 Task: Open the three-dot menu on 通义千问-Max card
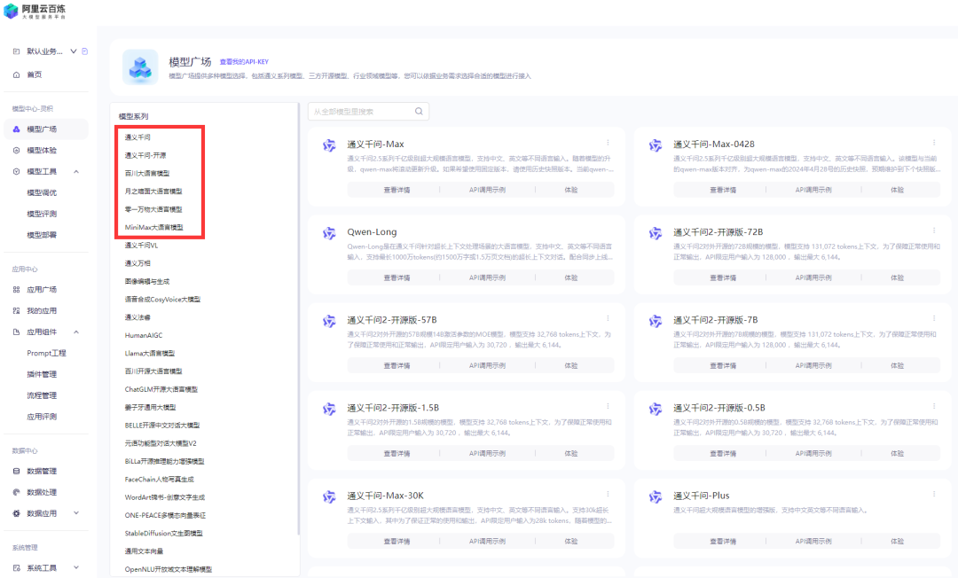[608, 142]
